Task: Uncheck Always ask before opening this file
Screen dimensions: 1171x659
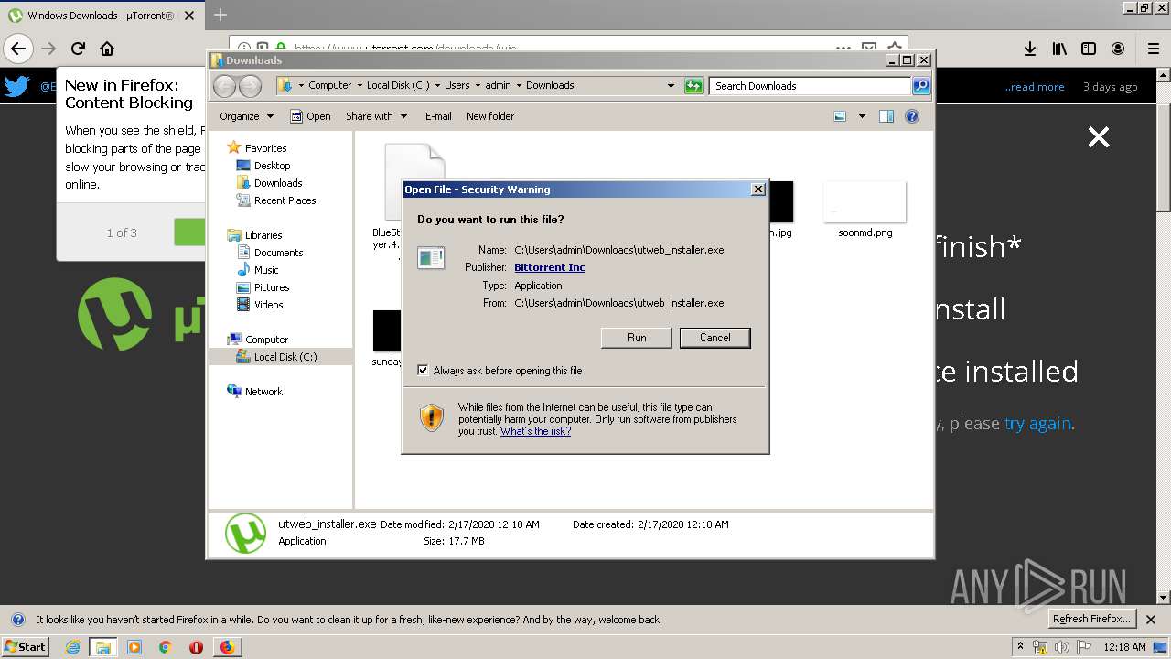Action: pos(423,371)
